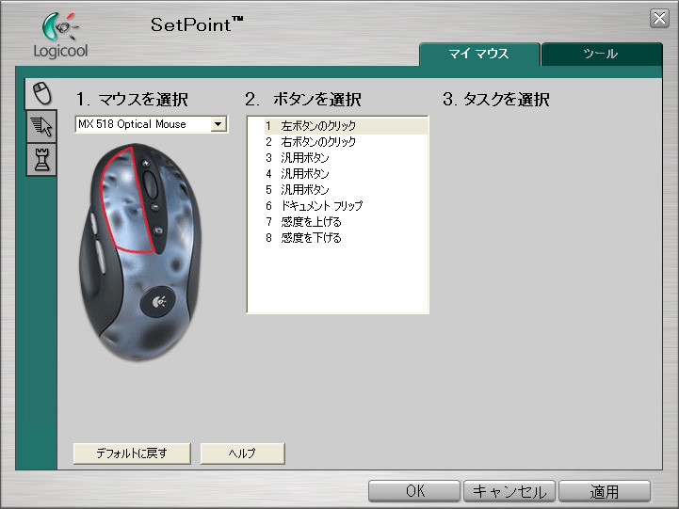Select 右ボタンのクリック in the button list

318,141
